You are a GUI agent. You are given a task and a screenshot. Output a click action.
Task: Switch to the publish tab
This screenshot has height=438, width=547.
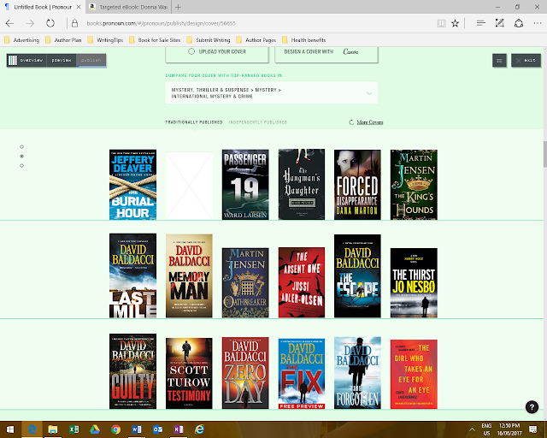click(x=91, y=60)
